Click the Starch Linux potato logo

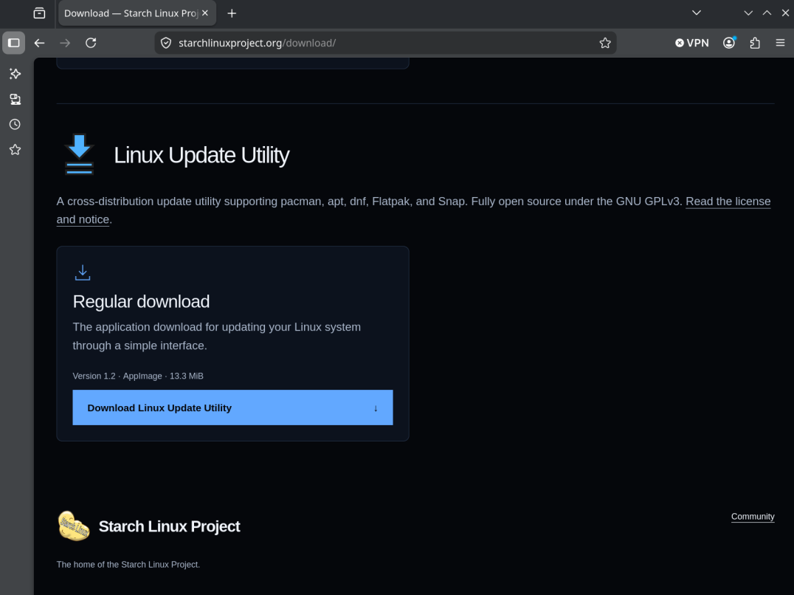(x=74, y=526)
